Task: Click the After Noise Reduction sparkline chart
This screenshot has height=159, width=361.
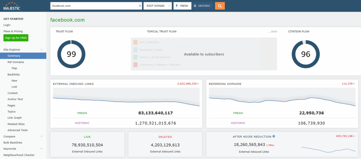Action: coord(328,149)
